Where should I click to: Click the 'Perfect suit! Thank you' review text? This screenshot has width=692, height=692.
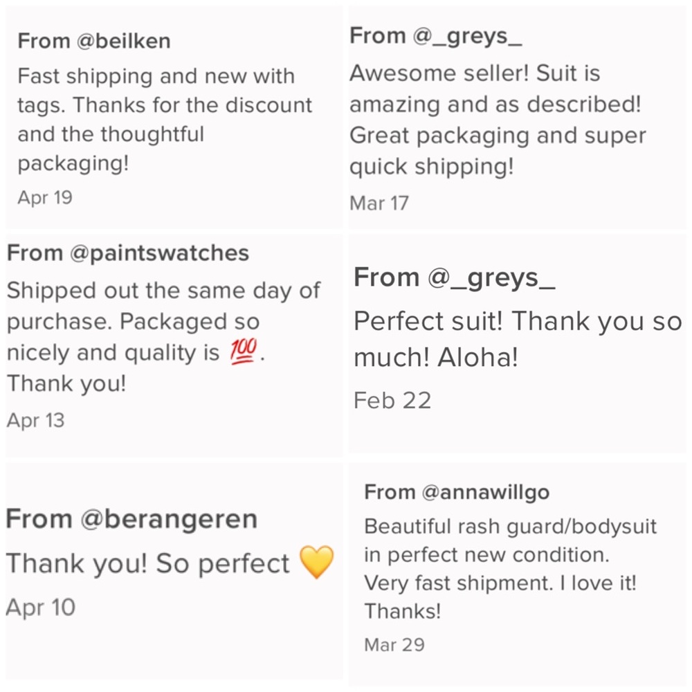point(518,340)
